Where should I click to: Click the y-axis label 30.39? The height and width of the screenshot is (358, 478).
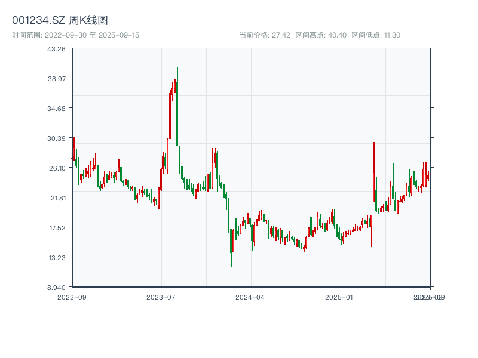(56, 138)
